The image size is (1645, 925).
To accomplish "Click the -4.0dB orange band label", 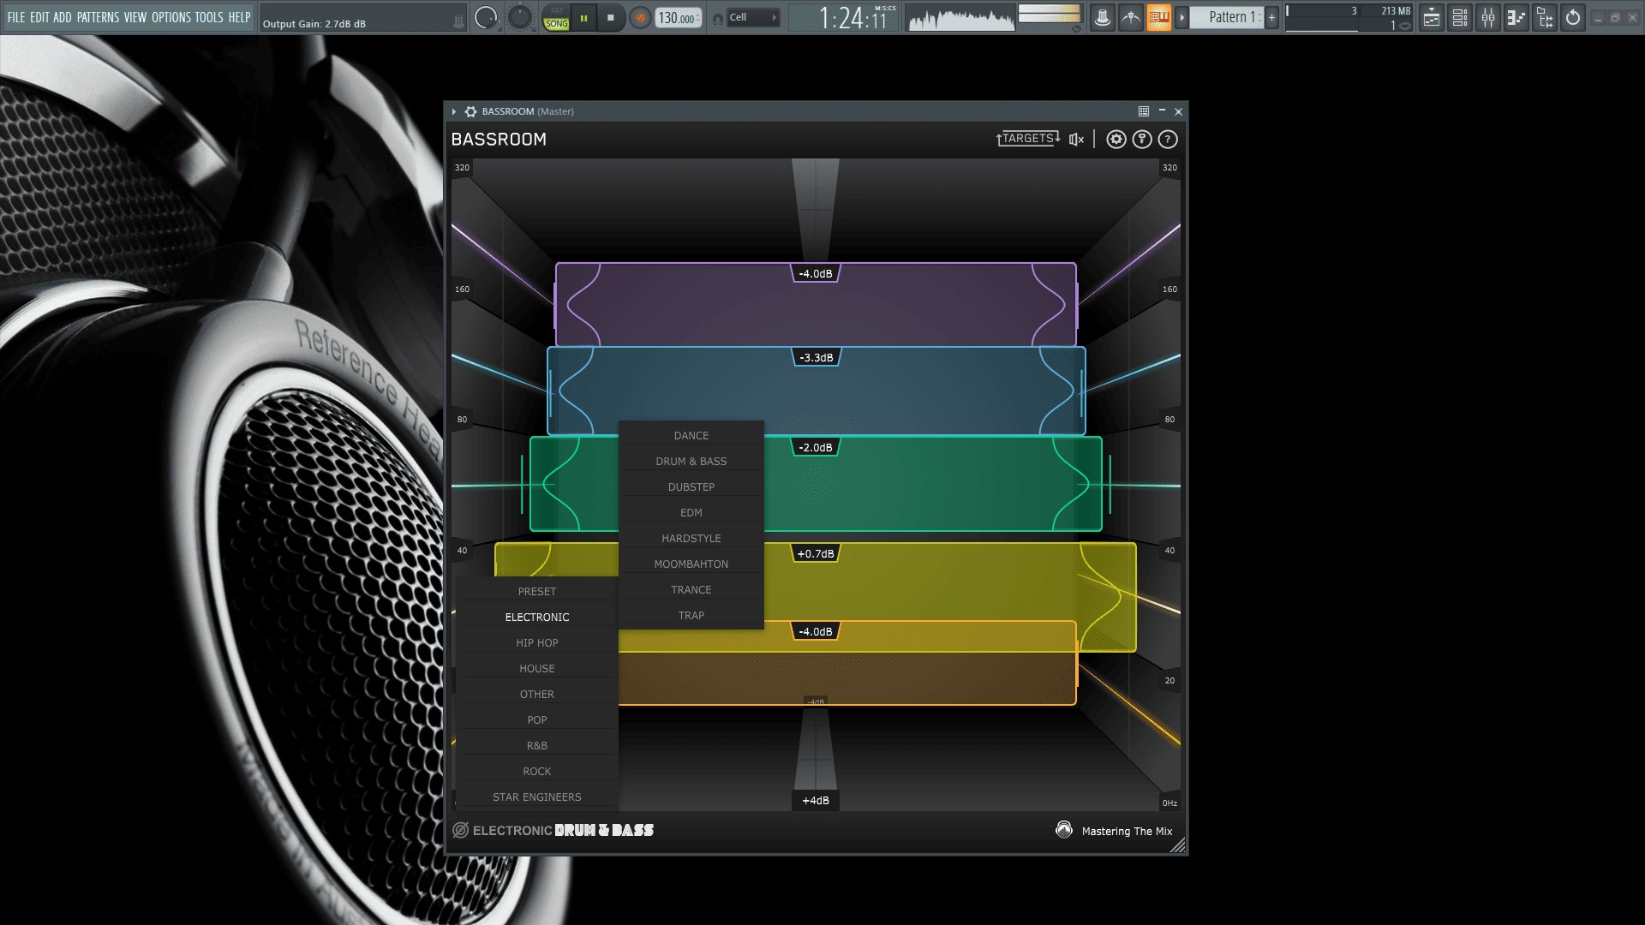I will tap(816, 632).
